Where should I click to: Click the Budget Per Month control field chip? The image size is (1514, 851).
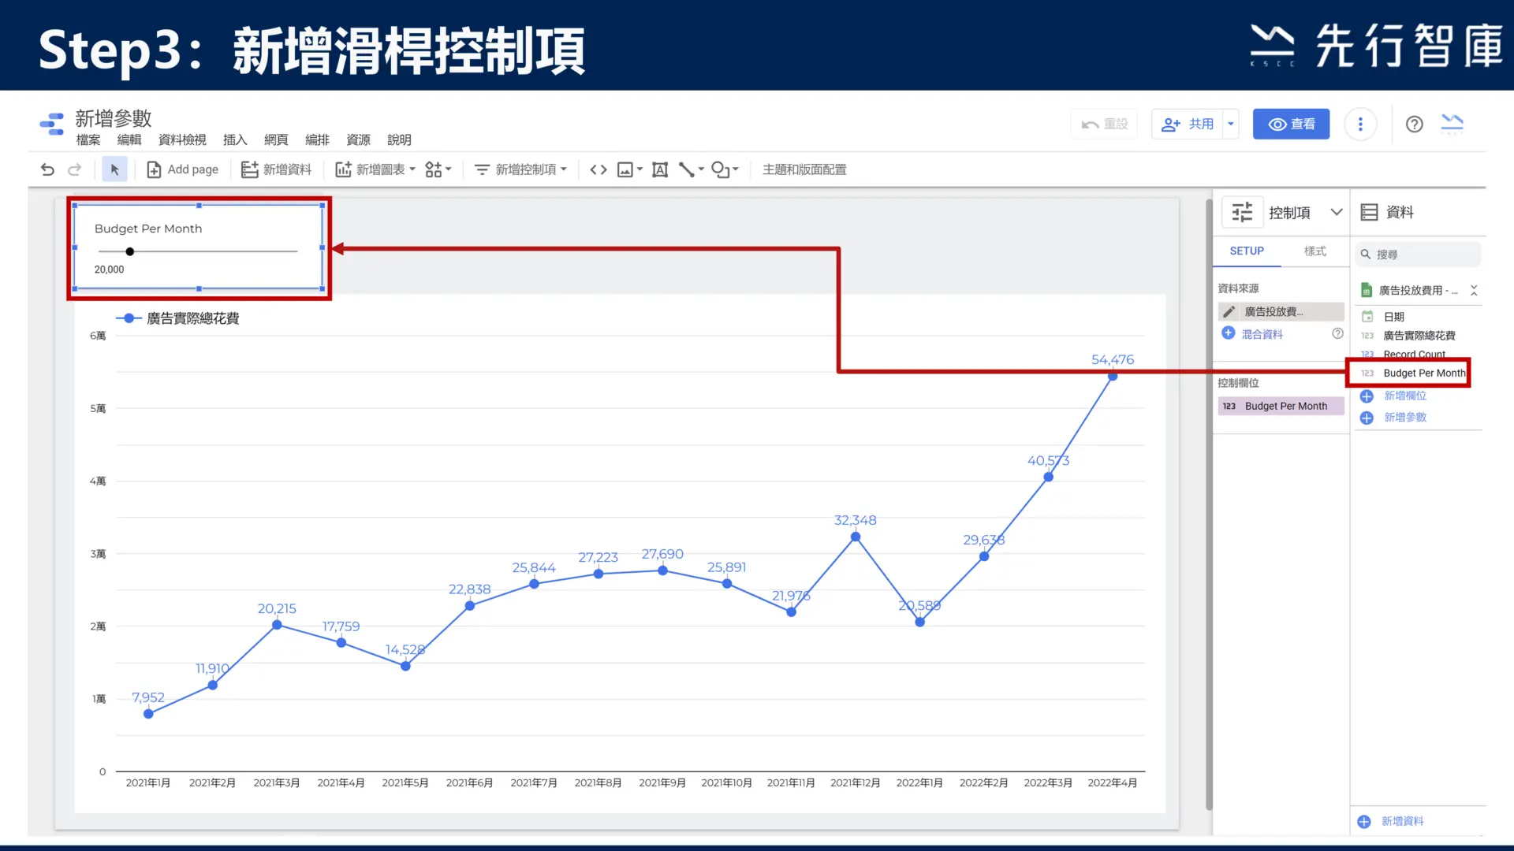1281,406
